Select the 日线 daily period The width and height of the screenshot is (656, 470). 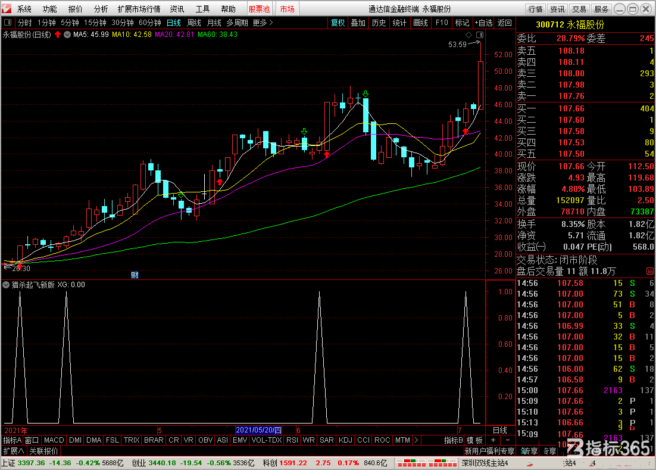click(x=174, y=23)
